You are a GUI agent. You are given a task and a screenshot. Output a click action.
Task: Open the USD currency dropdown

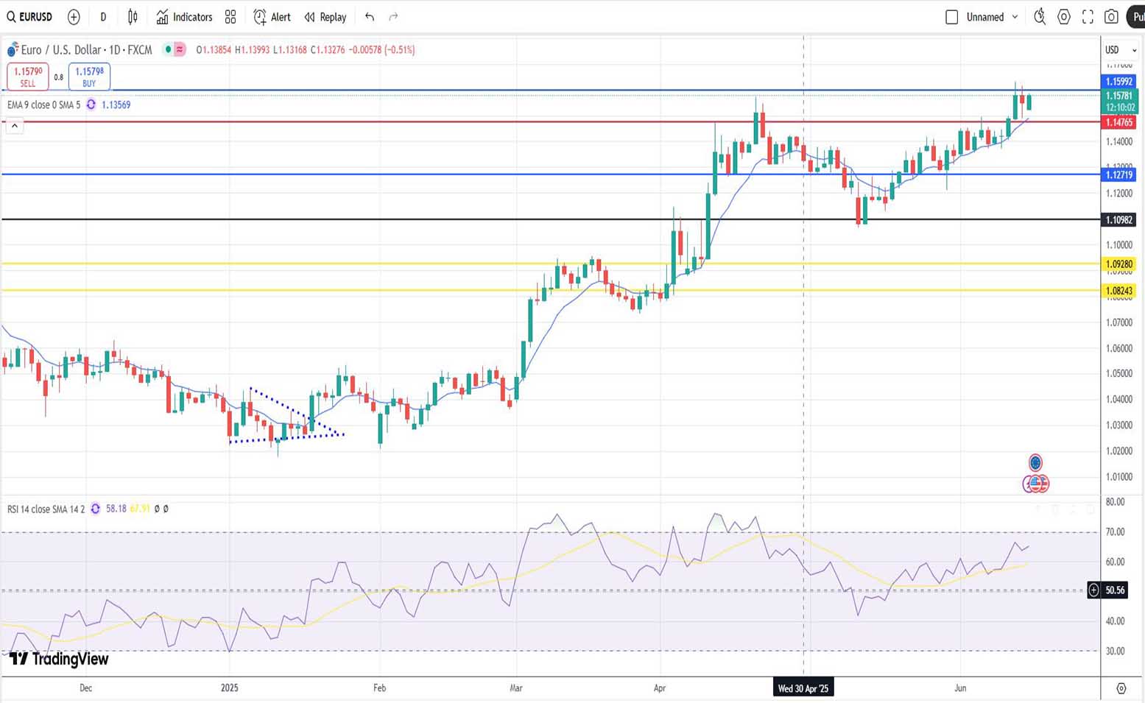coord(1118,50)
